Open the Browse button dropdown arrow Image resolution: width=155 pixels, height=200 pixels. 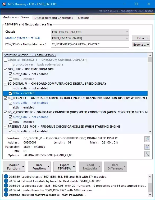click(x=148, y=45)
